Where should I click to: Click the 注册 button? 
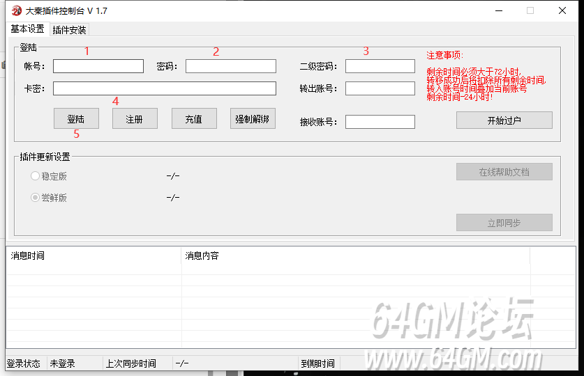135,119
